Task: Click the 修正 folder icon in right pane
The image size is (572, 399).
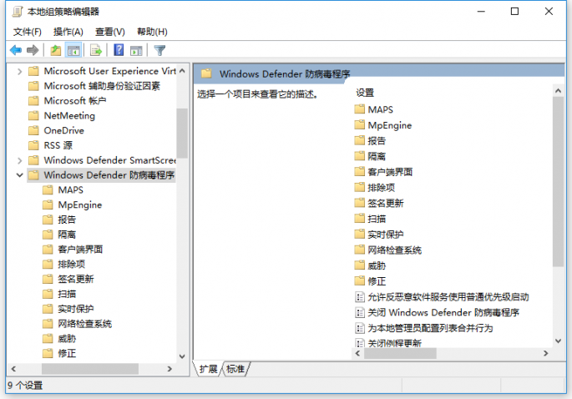Action: point(359,280)
